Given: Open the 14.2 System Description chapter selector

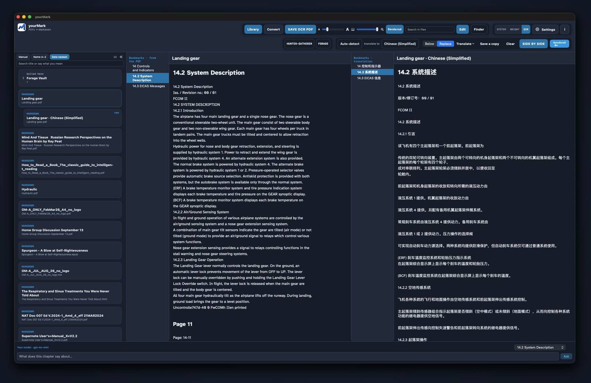Looking at the screenshot, I should (x=540, y=347).
